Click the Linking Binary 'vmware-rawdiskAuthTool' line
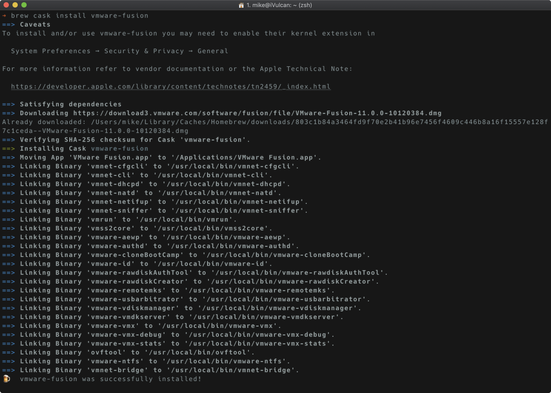 (x=195, y=273)
